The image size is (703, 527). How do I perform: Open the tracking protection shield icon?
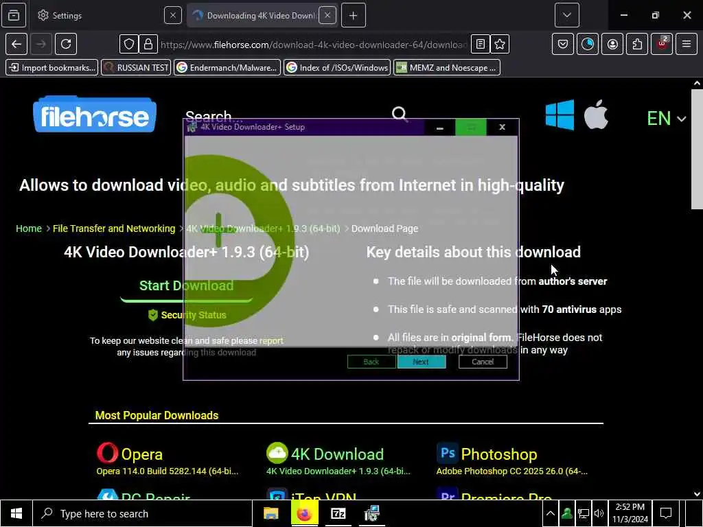tap(128, 44)
